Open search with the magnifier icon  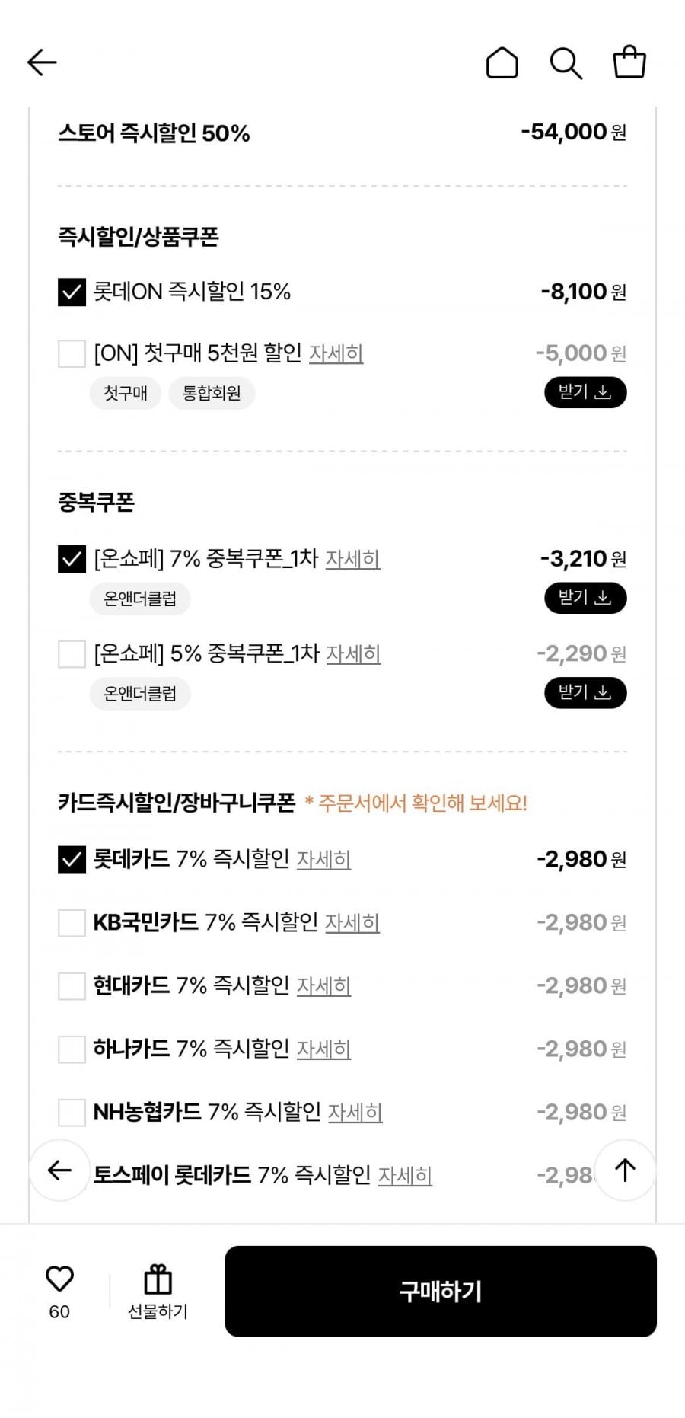coord(566,62)
